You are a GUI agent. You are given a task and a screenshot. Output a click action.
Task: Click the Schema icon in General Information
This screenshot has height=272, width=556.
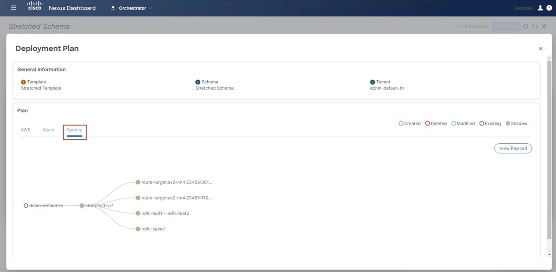198,82
